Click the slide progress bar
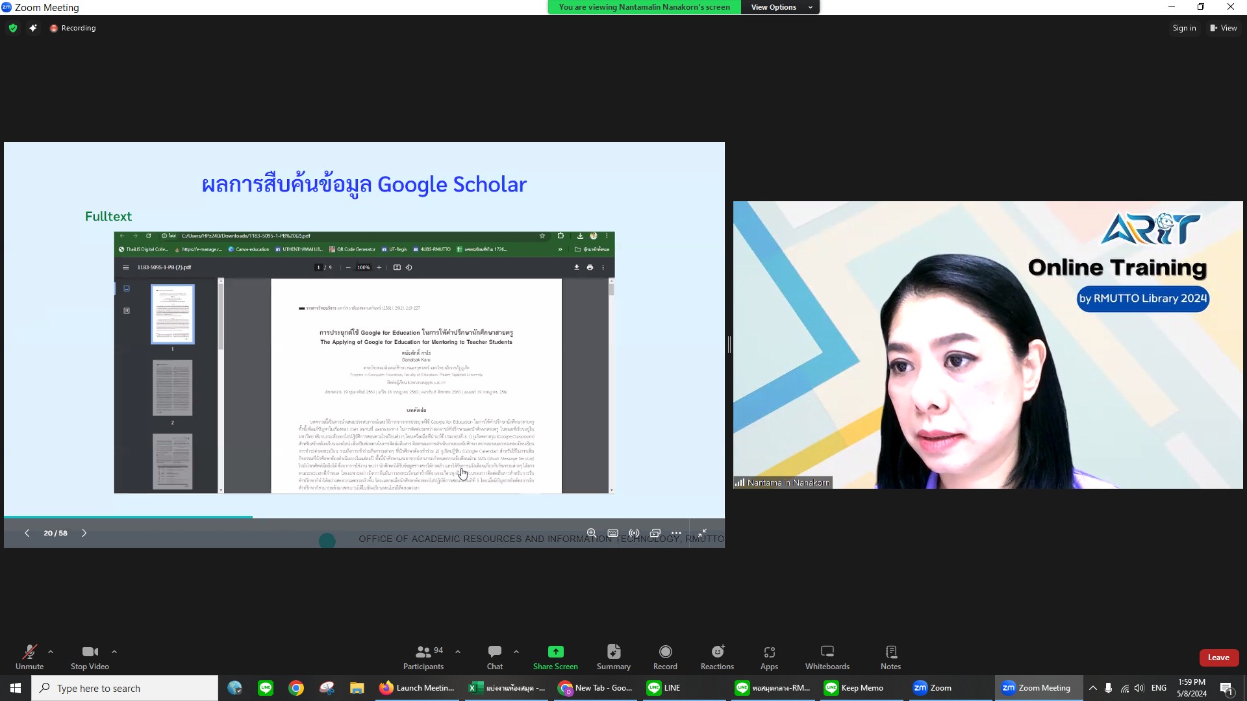 (x=364, y=517)
